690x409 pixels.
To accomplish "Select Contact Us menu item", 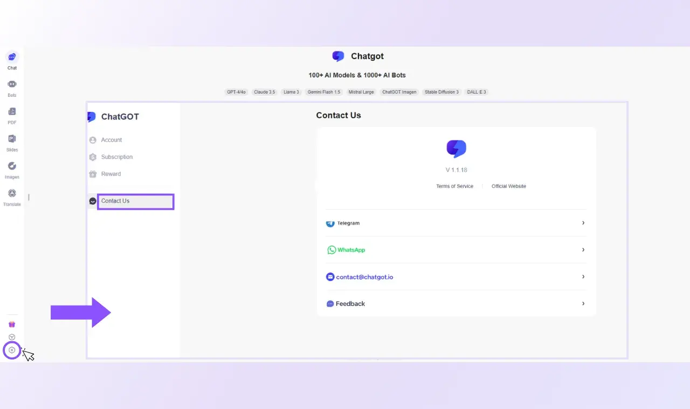I will pos(115,201).
